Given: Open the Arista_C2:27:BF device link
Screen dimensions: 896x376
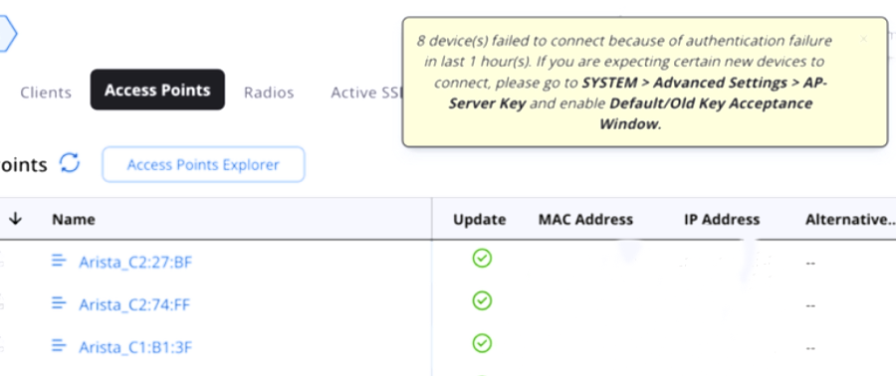Looking at the screenshot, I should point(135,263).
